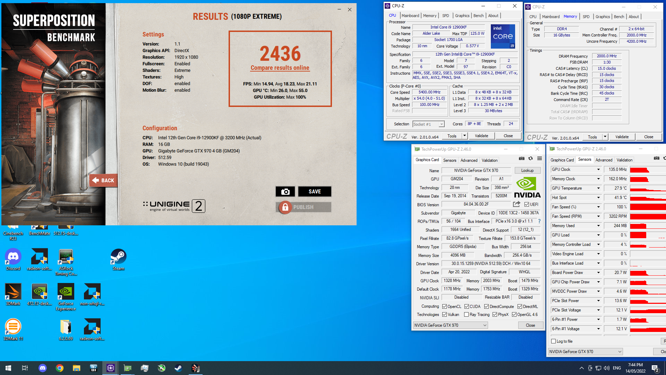Image resolution: width=666 pixels, height=375 pixels.
Task: Open the 3DMark 11 desktop shortcut
Action: tap(13, 330)
